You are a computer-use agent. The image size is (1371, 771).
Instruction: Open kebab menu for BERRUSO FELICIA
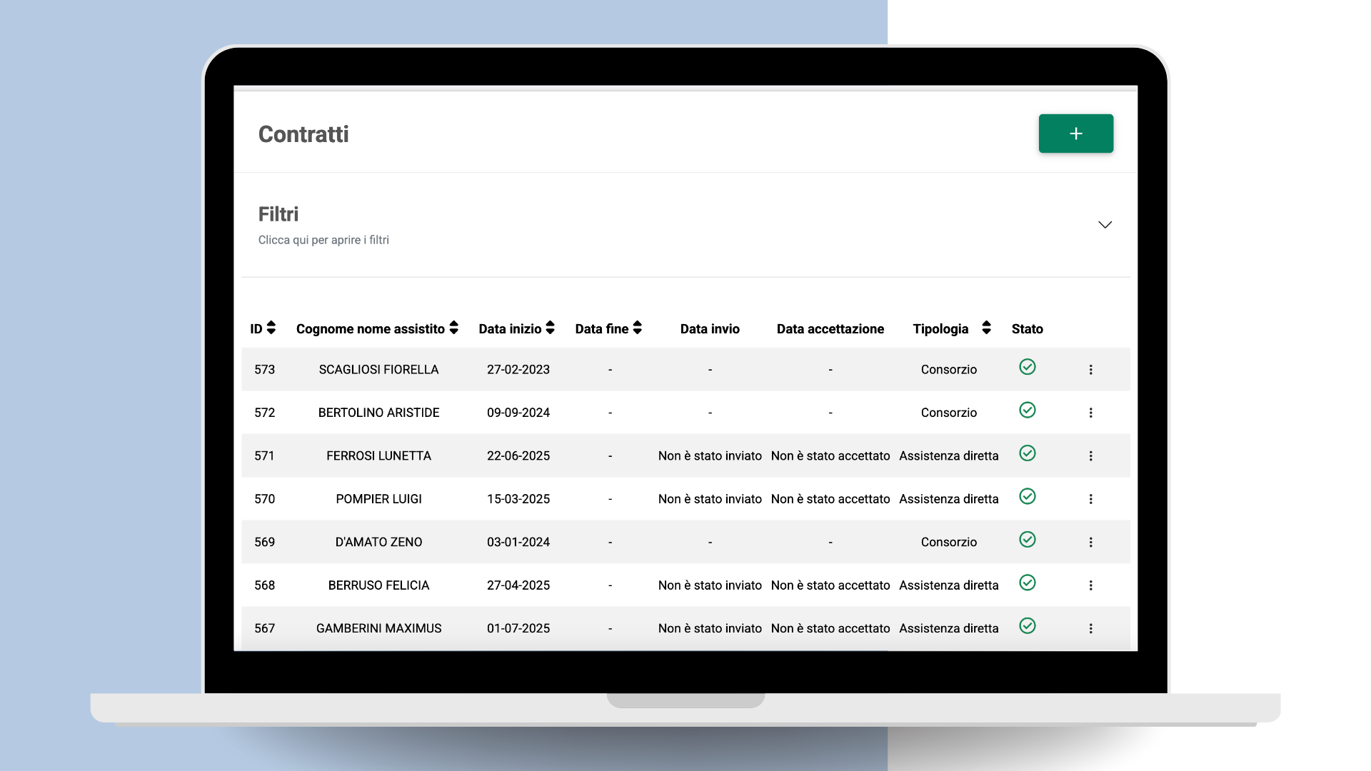1090,585
